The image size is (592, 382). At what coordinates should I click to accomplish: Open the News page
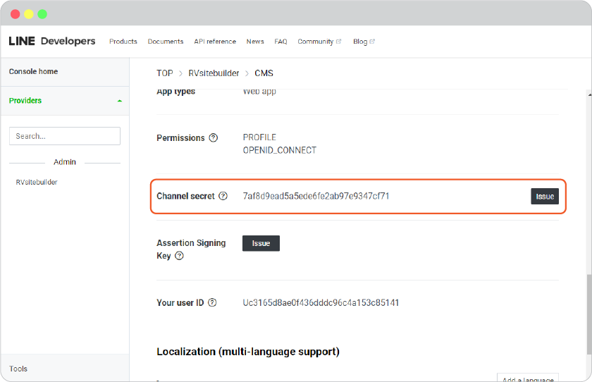(255, 42)
